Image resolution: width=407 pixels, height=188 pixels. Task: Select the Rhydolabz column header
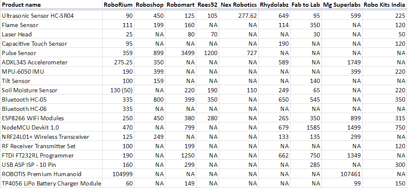tap(274, 4)
